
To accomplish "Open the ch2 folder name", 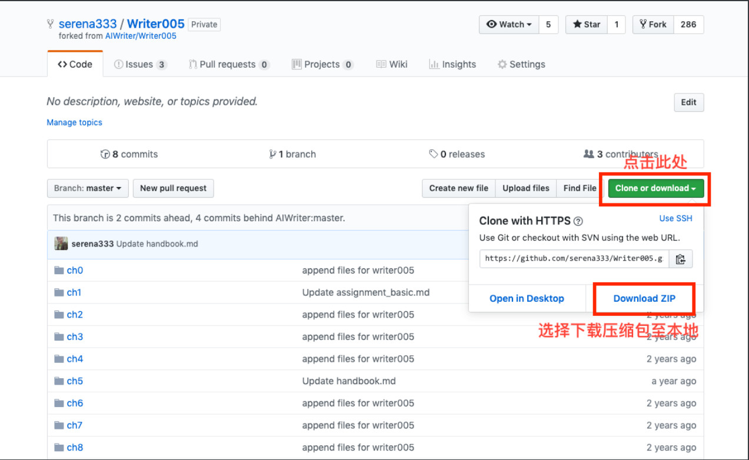I will tap(75, 314).
